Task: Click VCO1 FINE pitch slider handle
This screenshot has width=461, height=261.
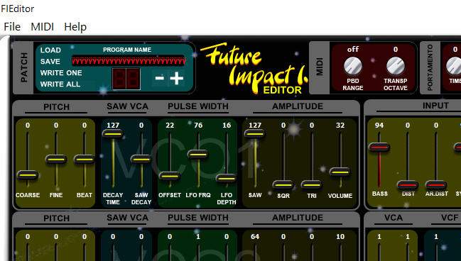Action: pos(56,160)
